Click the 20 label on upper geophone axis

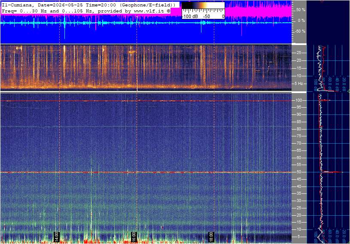tap(298, 60)
